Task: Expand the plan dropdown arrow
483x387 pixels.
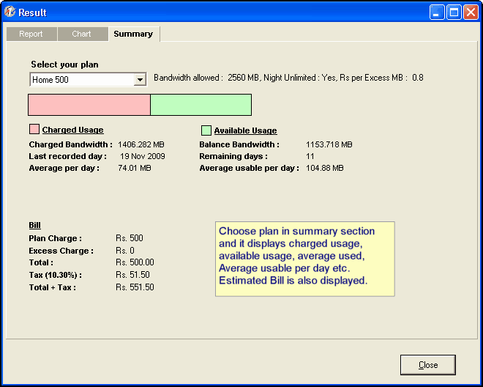Action: pos(140,80)
